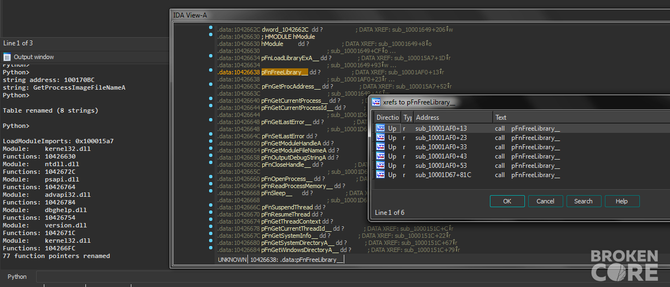Screen dimensions: 670x287
Task: Sort xrefs by the Address column header
Action: click(453, 117)
